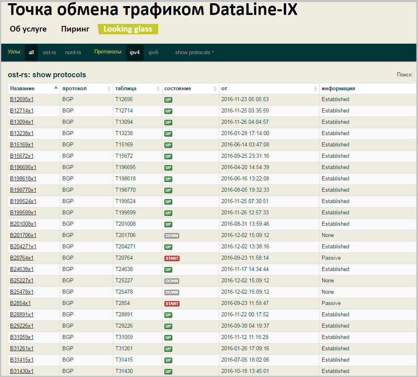
Task: Click the date 2016-09-23 11:59:47
Action: [245, 303]
